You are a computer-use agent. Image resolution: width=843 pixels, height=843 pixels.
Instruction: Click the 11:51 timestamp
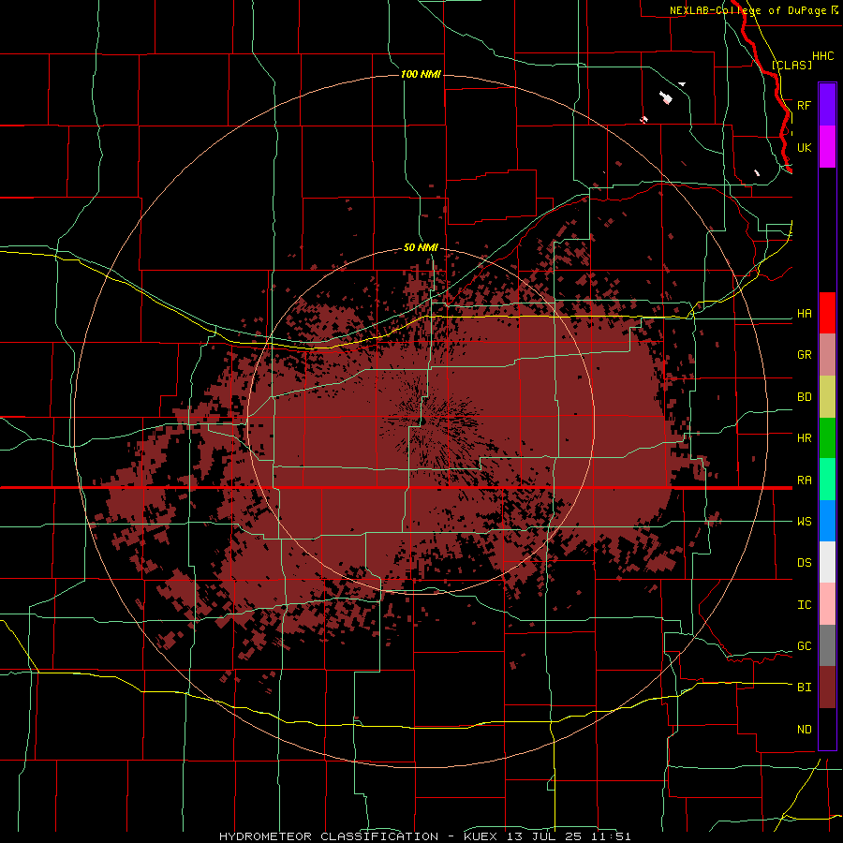(611, 836)
